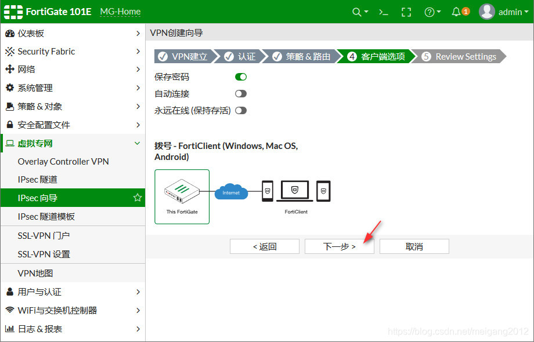
Task: Open the CLI console icon
Action: 384,12
